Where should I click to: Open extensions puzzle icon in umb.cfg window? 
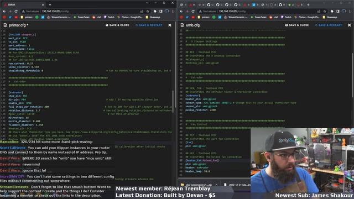coord(332,11)
